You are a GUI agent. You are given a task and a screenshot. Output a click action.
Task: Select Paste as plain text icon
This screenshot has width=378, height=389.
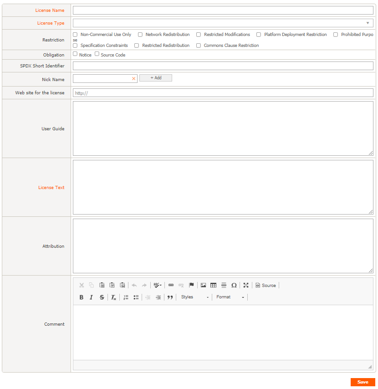[x=112, y=285]
